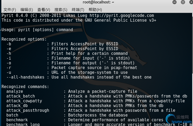
Task: Open the 帮助(H) menu
Action: (95, 10)
